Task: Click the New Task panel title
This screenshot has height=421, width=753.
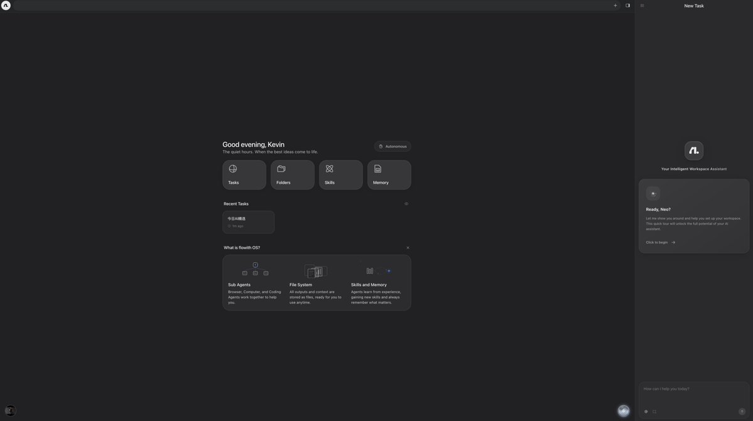Action: [x=694, y=6]
